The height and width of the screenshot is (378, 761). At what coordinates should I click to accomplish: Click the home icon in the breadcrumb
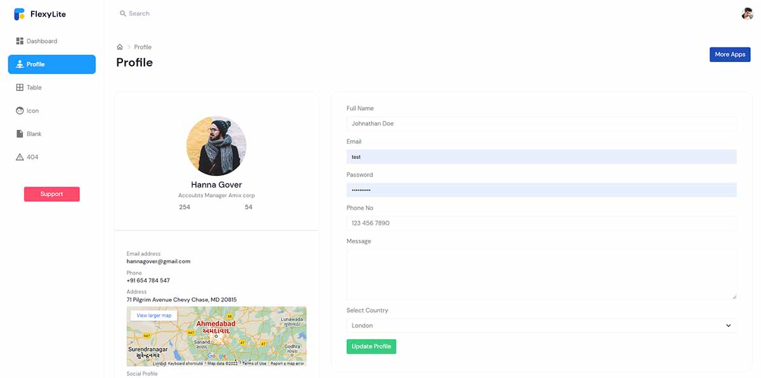(119, 46)
